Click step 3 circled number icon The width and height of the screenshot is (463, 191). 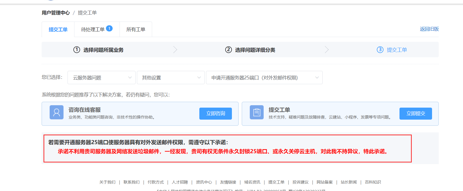pos(380,50)
